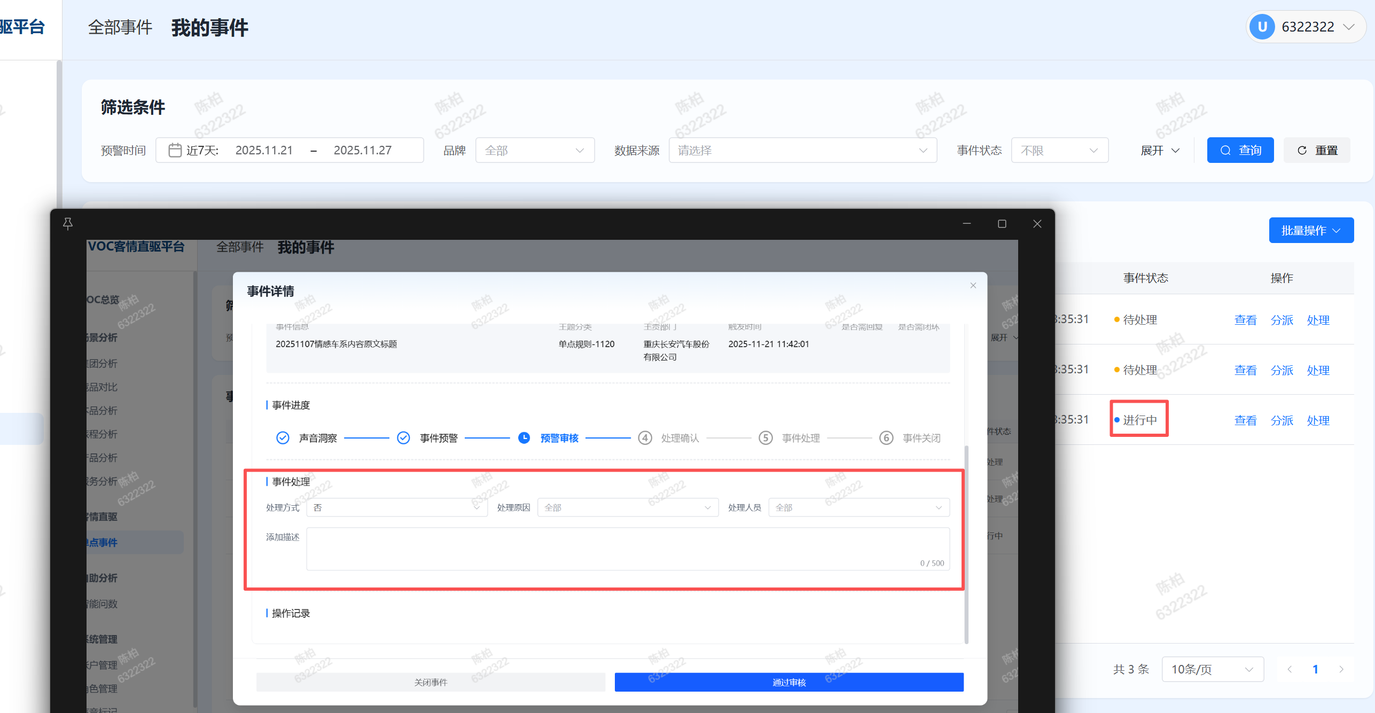The image size is (1375, 713).
Task: Click the 添加描述 text area
Action: pos(628,549)
